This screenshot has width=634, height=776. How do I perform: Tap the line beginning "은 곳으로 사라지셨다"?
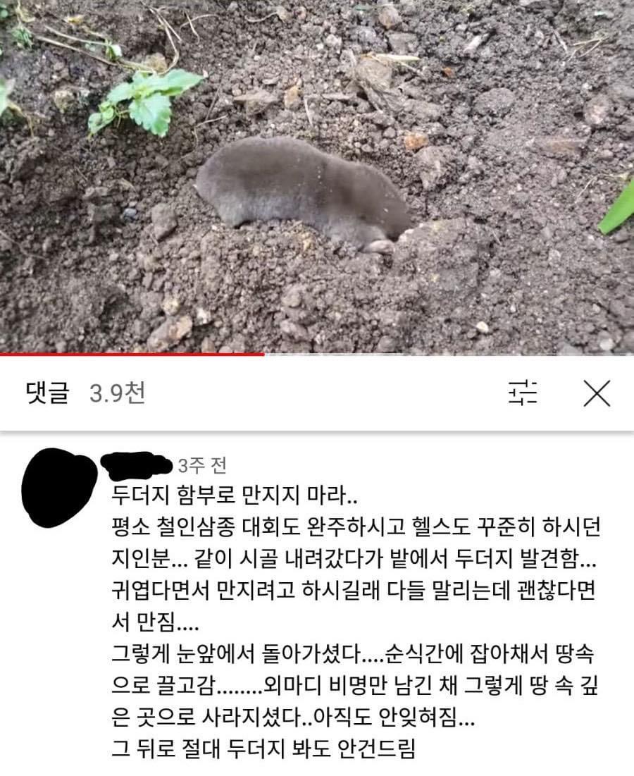tap(293, 717)
